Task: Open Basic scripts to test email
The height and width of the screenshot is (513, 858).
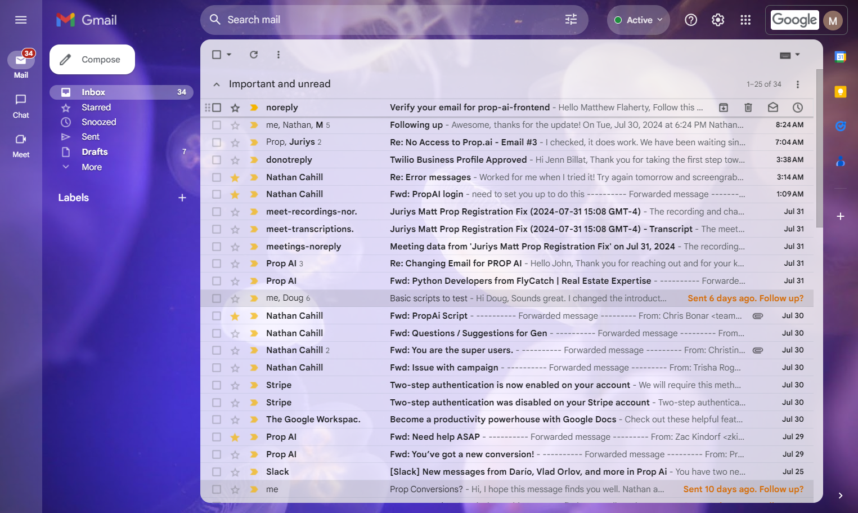Action: pyautogui.click(x=507, y=298)
